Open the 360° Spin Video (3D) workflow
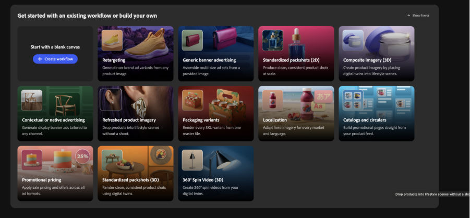This screenshot has width=470, height=218. pyautogui.click(x=216, y=174)
